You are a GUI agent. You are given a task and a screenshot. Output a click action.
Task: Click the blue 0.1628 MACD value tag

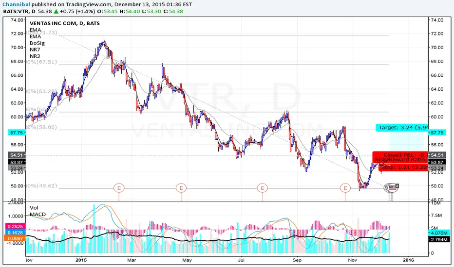16,233
